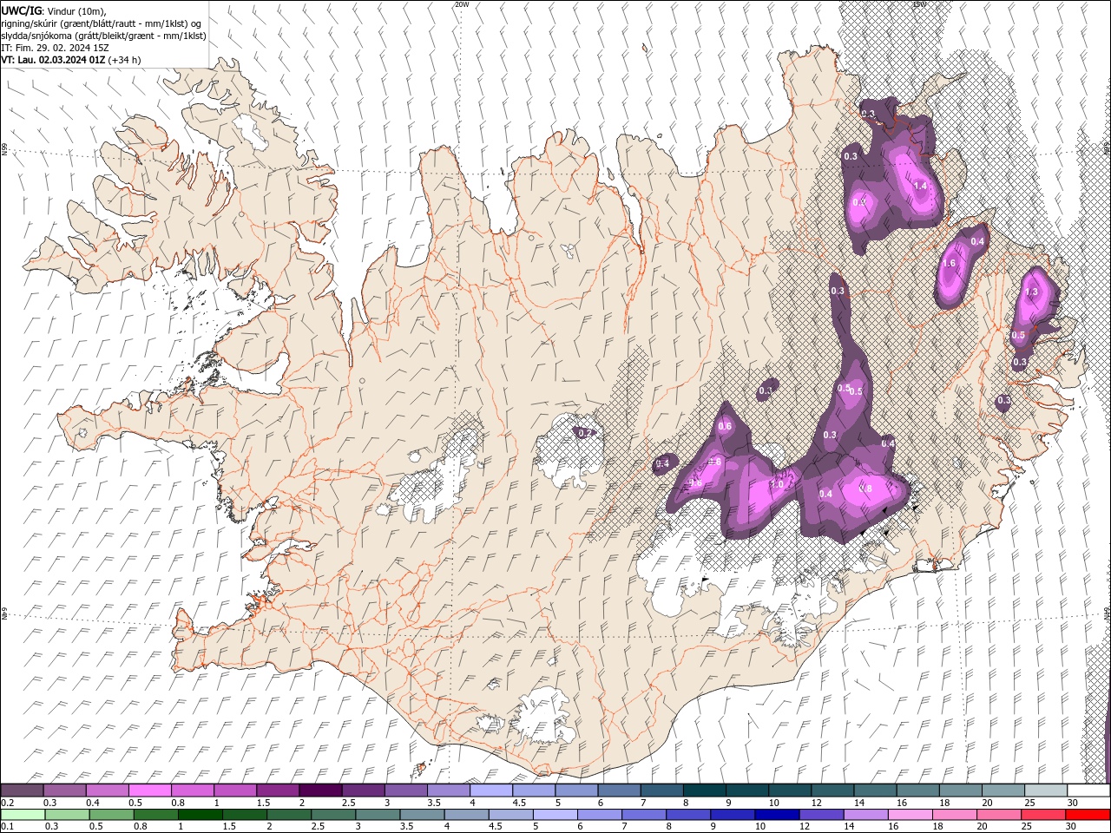Image resolution: width=1111 pixels, height=833 pixels.
Task: Click the '0.2' number under the upper legend row
Action: tap(8, 803)
